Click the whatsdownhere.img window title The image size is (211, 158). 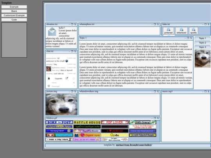pyautogui.click(x=89, y=92)
